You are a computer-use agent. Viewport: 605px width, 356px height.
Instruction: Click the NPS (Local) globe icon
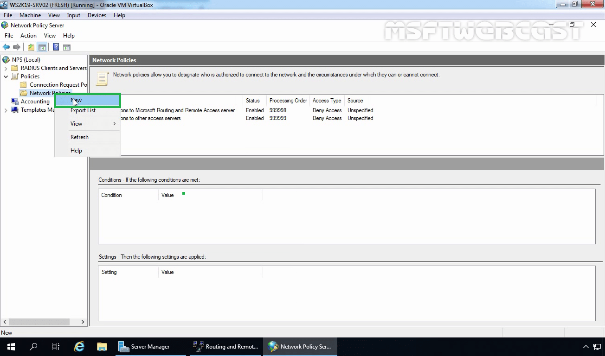pyautogui.click(x=6, y=60)
